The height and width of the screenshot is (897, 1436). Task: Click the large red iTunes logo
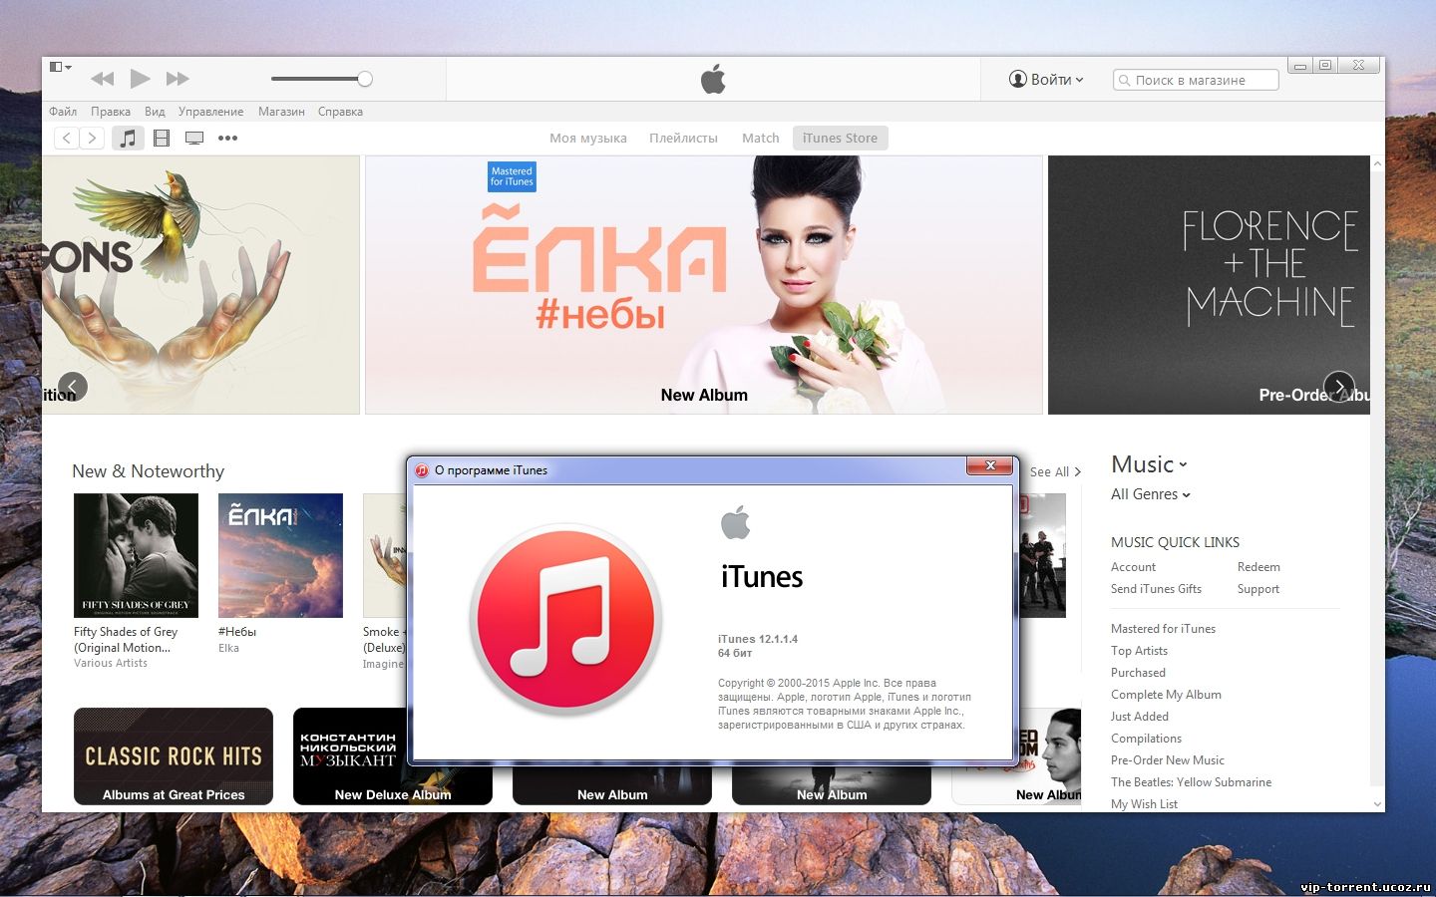(x=565, y=619)
